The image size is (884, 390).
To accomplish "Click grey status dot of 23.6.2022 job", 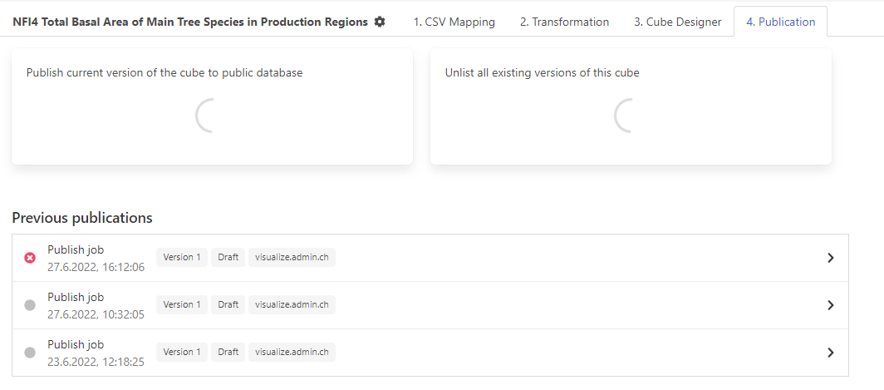I will pos(30,353).
